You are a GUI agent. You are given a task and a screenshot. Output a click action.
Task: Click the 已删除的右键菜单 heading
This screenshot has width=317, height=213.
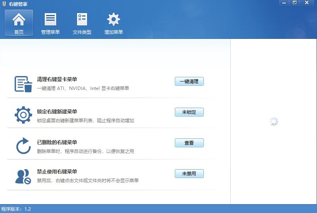click(x=57, y=142)
